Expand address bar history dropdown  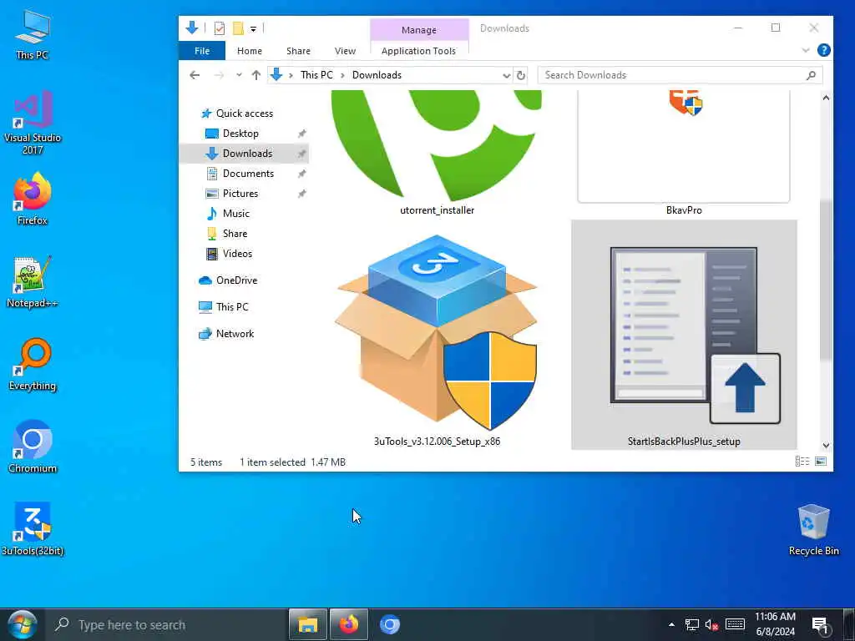507,75
